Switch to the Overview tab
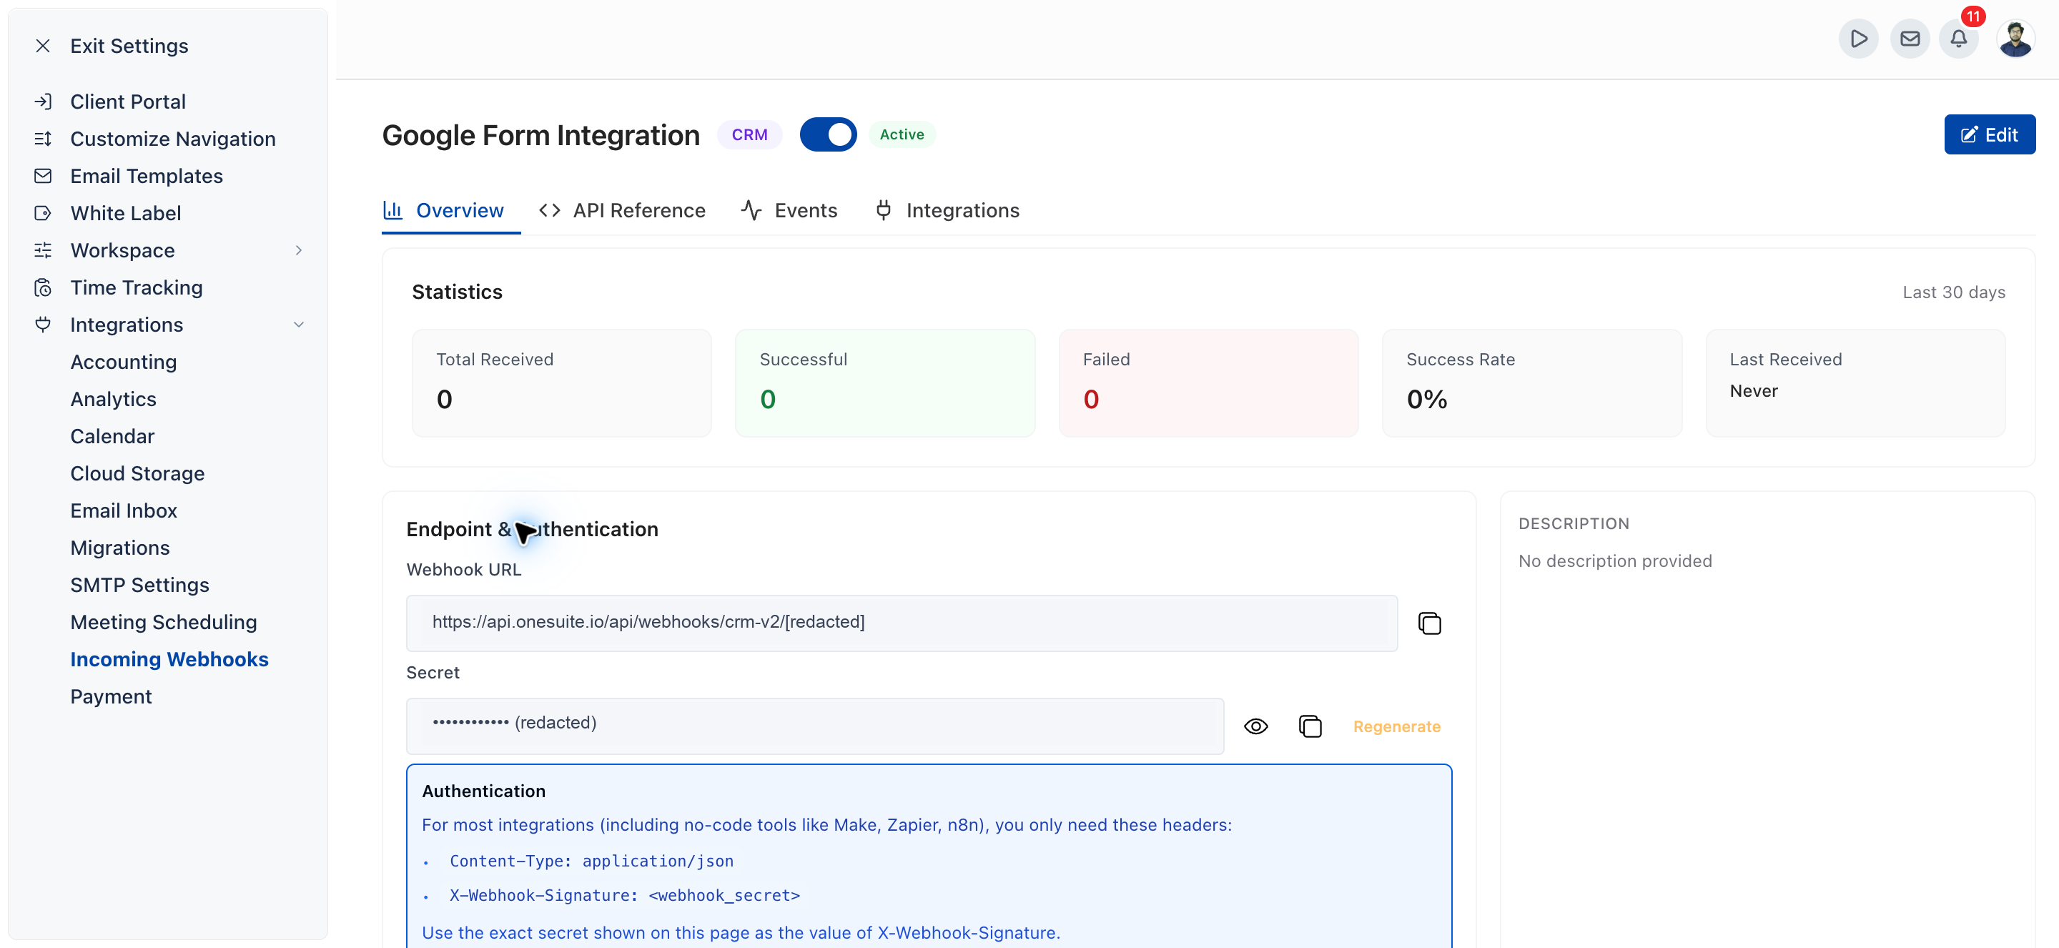The height and width of the screenshot is (948, 2059). [x=451, y=211]
